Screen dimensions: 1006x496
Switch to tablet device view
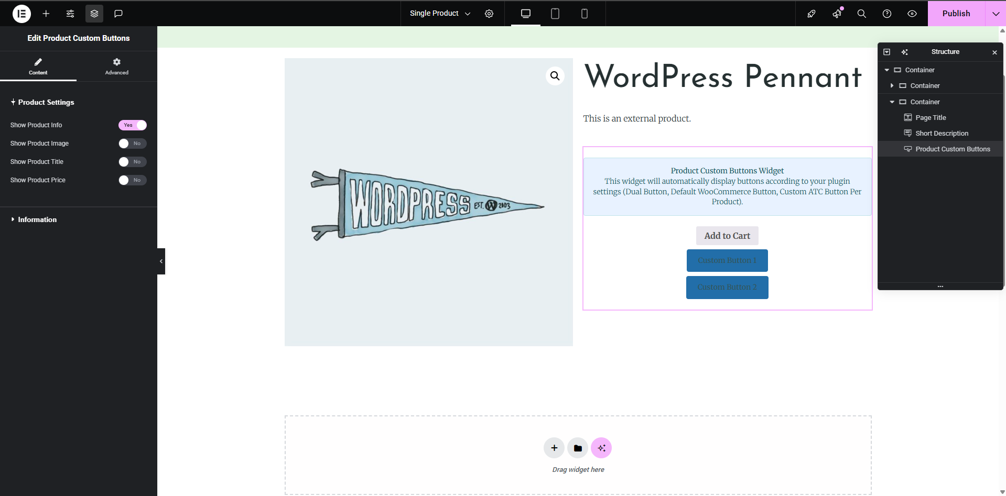(555, 14)
